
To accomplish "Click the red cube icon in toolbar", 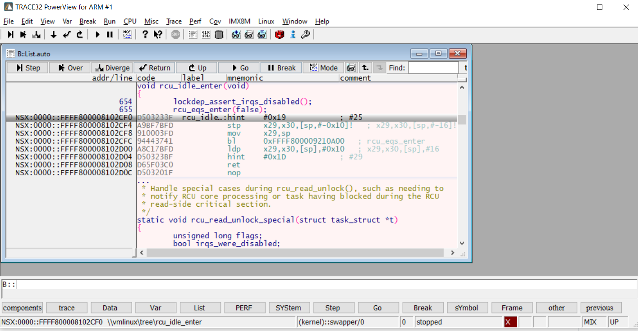I will [x=280, y=35].
